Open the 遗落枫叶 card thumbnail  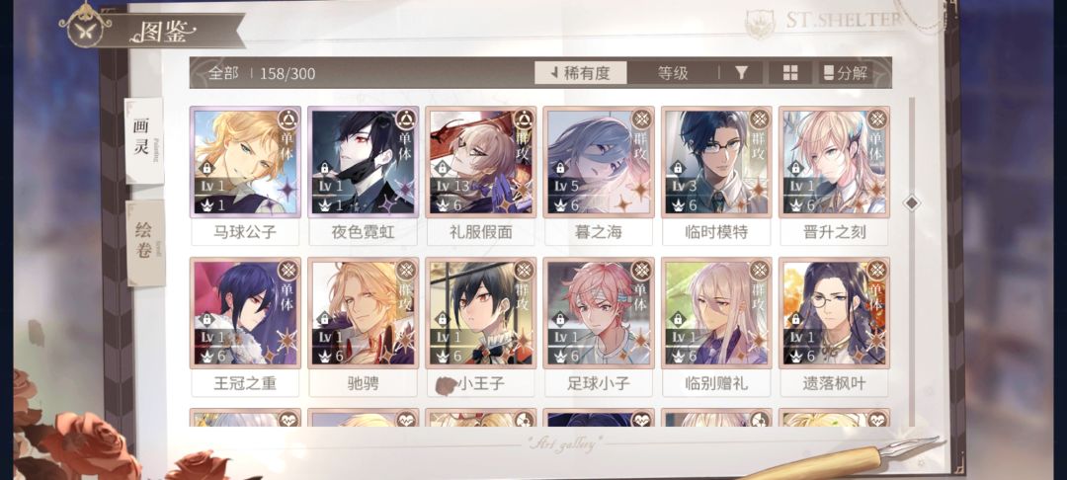pyautogui.click(x=834, y=313)
